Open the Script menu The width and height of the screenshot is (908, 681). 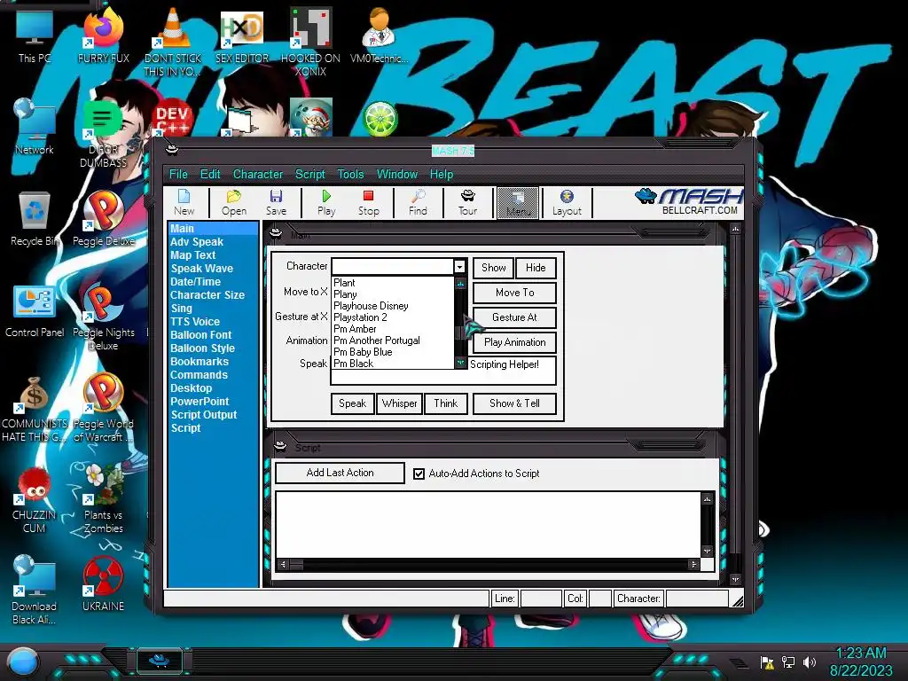pyautogui.click(x=309, y=175)
